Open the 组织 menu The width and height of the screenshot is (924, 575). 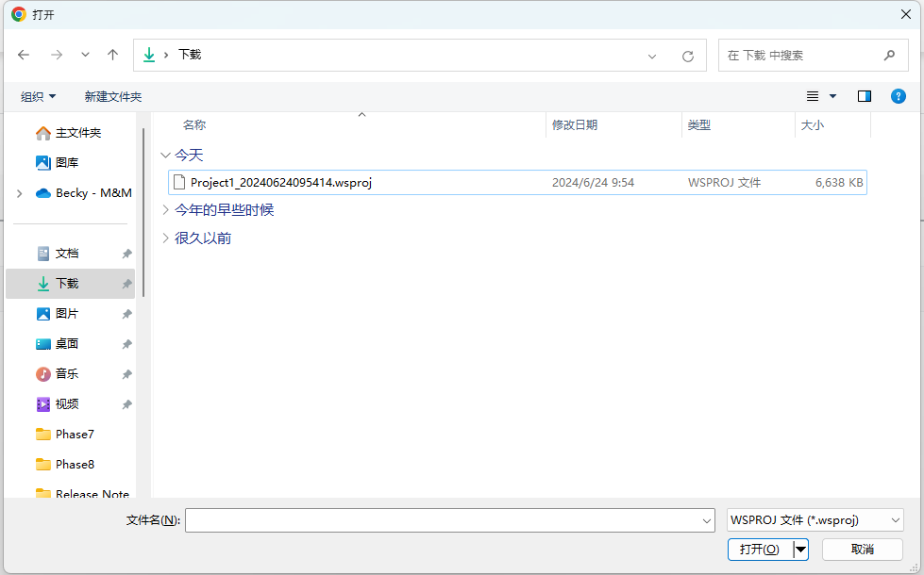[39, 96]
